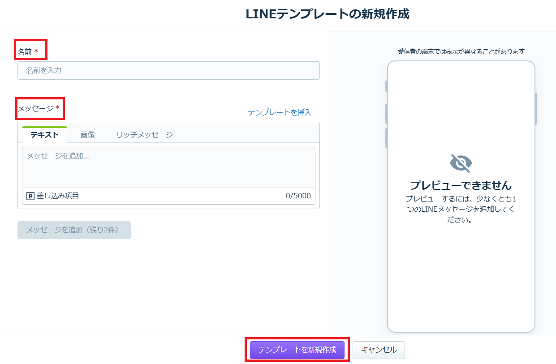Click the LINEテンプレートの新規作成 title
Screen dimensions: 556x364
click(328, 14)
